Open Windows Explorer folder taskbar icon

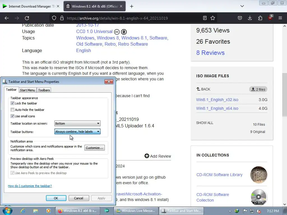click(x=36, y=211)
